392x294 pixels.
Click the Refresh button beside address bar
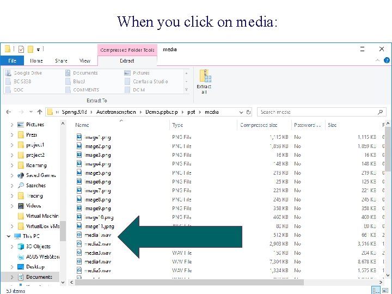[x=248, y=112]
